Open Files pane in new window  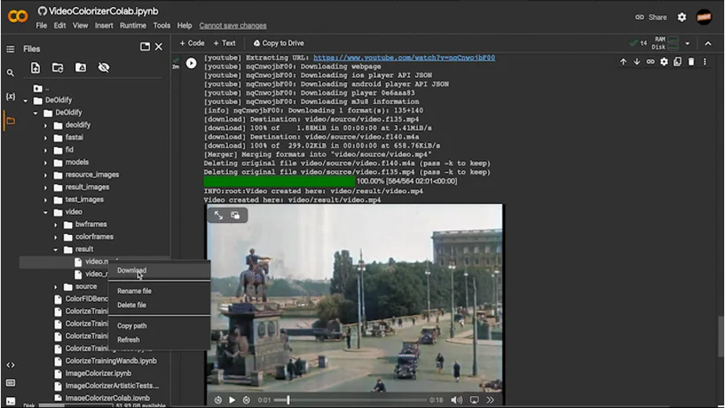click(145, 47)
